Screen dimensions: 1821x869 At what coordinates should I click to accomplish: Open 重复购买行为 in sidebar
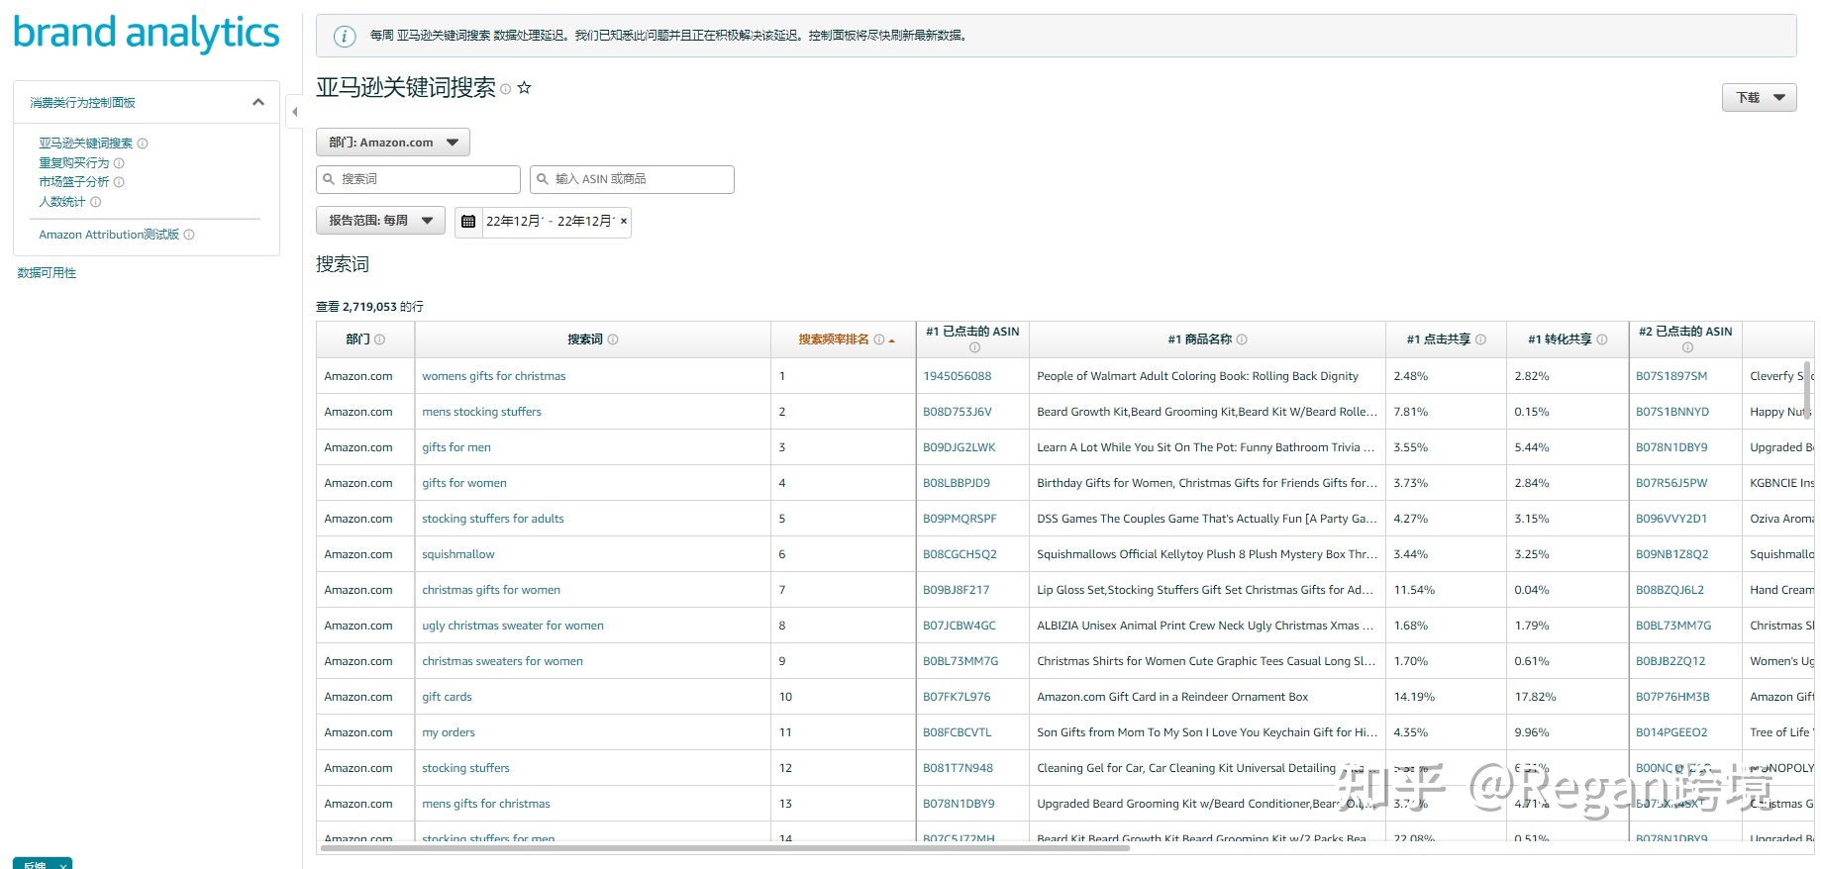[x=74, y=163]
